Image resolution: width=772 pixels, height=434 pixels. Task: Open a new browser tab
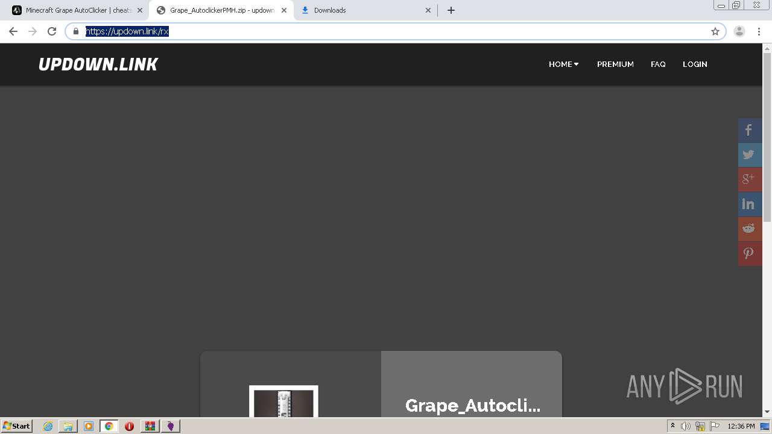[451, 10]
